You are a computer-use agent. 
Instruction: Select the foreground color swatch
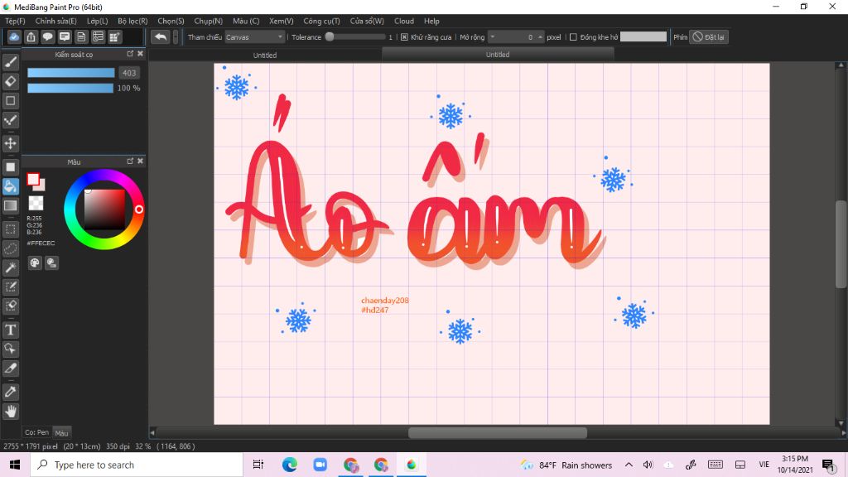coord(33,179)
